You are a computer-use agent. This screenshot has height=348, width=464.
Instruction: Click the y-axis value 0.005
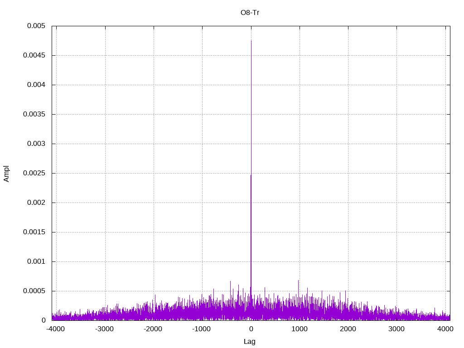click(x=36, y=26)
